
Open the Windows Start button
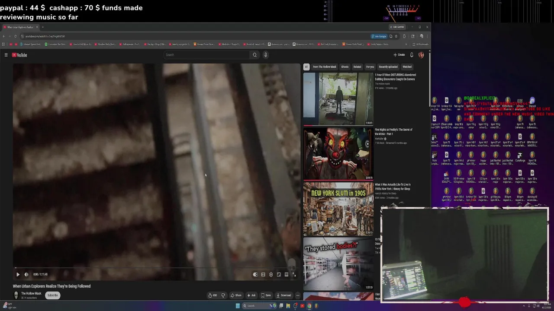[x=238, y=306]
